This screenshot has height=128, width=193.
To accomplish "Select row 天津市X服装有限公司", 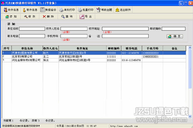I will pos(94,53).
